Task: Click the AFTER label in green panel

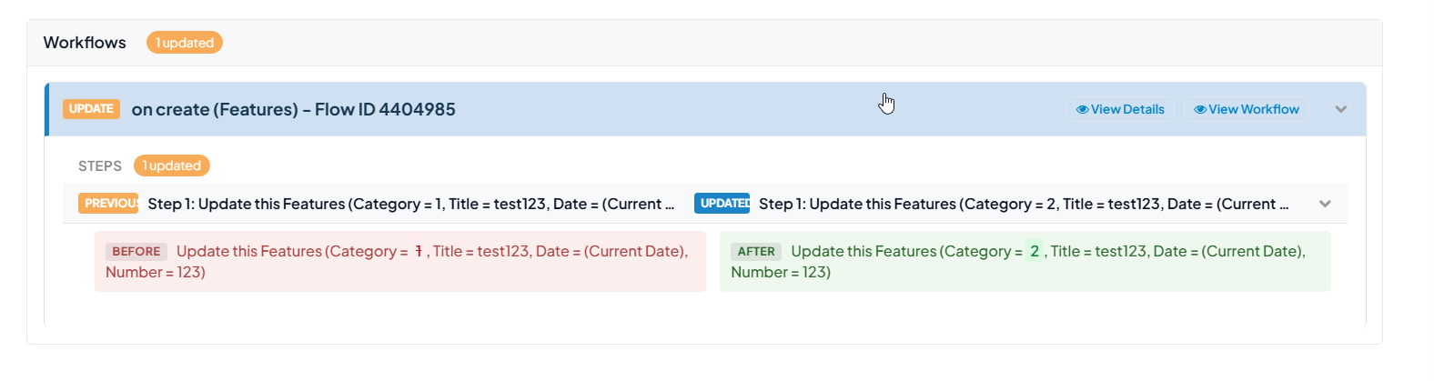Action: [756, 252]
